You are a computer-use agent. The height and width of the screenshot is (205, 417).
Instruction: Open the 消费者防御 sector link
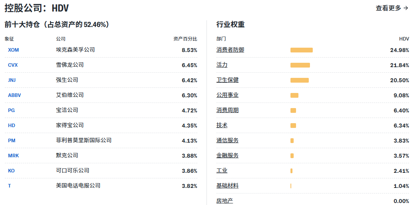click(230, 50)
